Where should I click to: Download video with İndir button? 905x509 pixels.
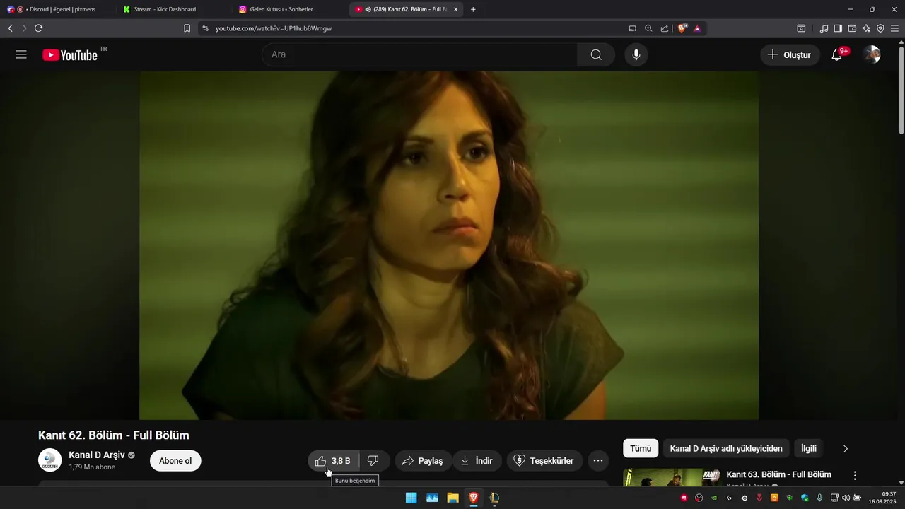pyautogui.click(x=477, y=461)
